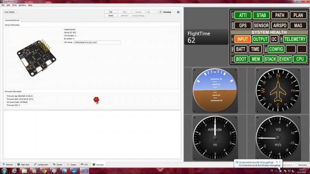The width and height of the screenshot is (310, 174).
Task: Open the device selection dropdown near Disconnect
Action: pos(288,165)
